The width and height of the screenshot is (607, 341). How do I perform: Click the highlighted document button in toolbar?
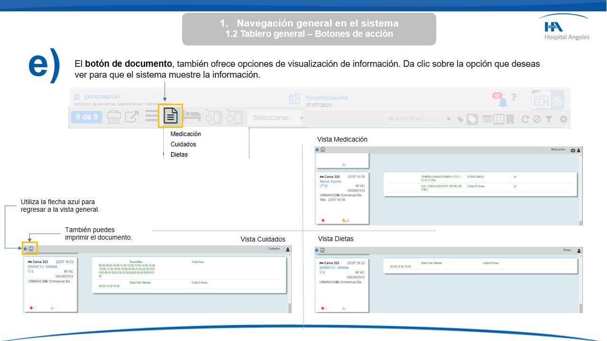click(170, 116)
